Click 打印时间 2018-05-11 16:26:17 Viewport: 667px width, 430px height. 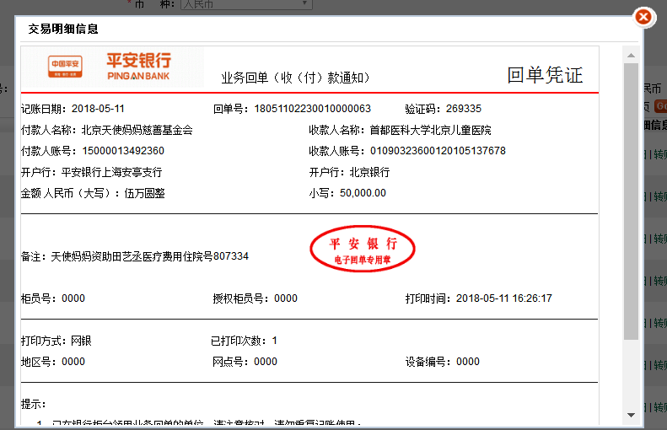pos(504,298)
